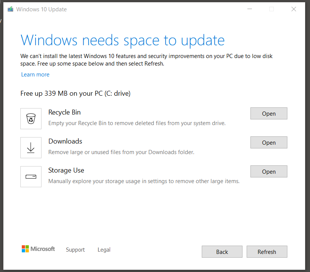Follow the Learn more link
The height and width of the screenshot is (272, 310).
click(35, 75)
